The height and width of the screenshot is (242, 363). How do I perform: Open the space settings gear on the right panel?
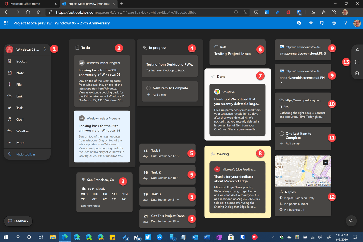point(357,73)
